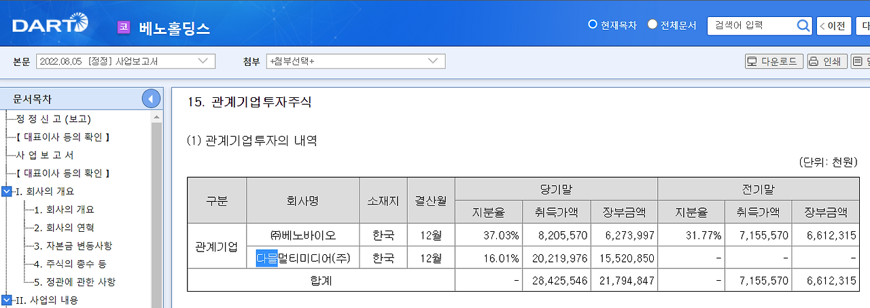Click the ㈜베노바이오 company cell
The height and width of the screenshot is (308, 870).
[x=302, y=235]
